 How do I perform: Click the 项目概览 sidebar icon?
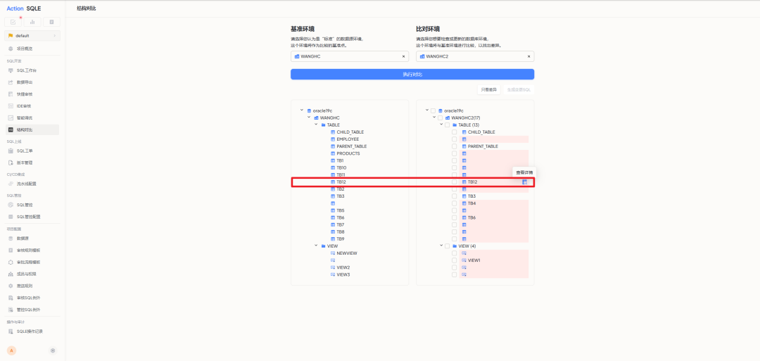click(11, 49)
